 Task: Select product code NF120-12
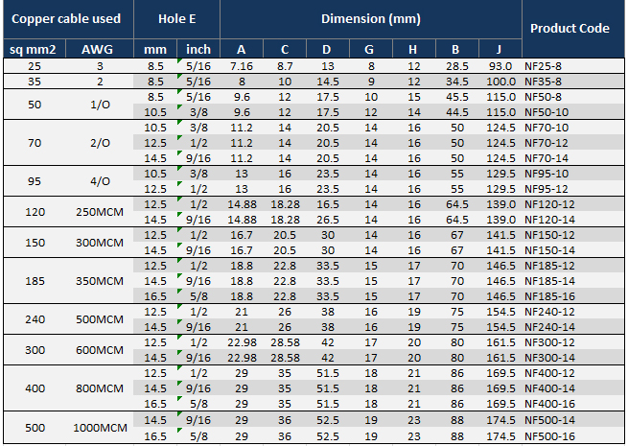point(549,204)
